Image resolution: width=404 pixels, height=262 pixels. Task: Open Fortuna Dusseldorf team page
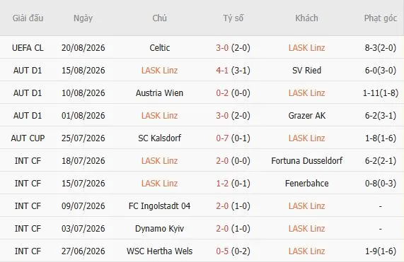click(x=306, y=161)
